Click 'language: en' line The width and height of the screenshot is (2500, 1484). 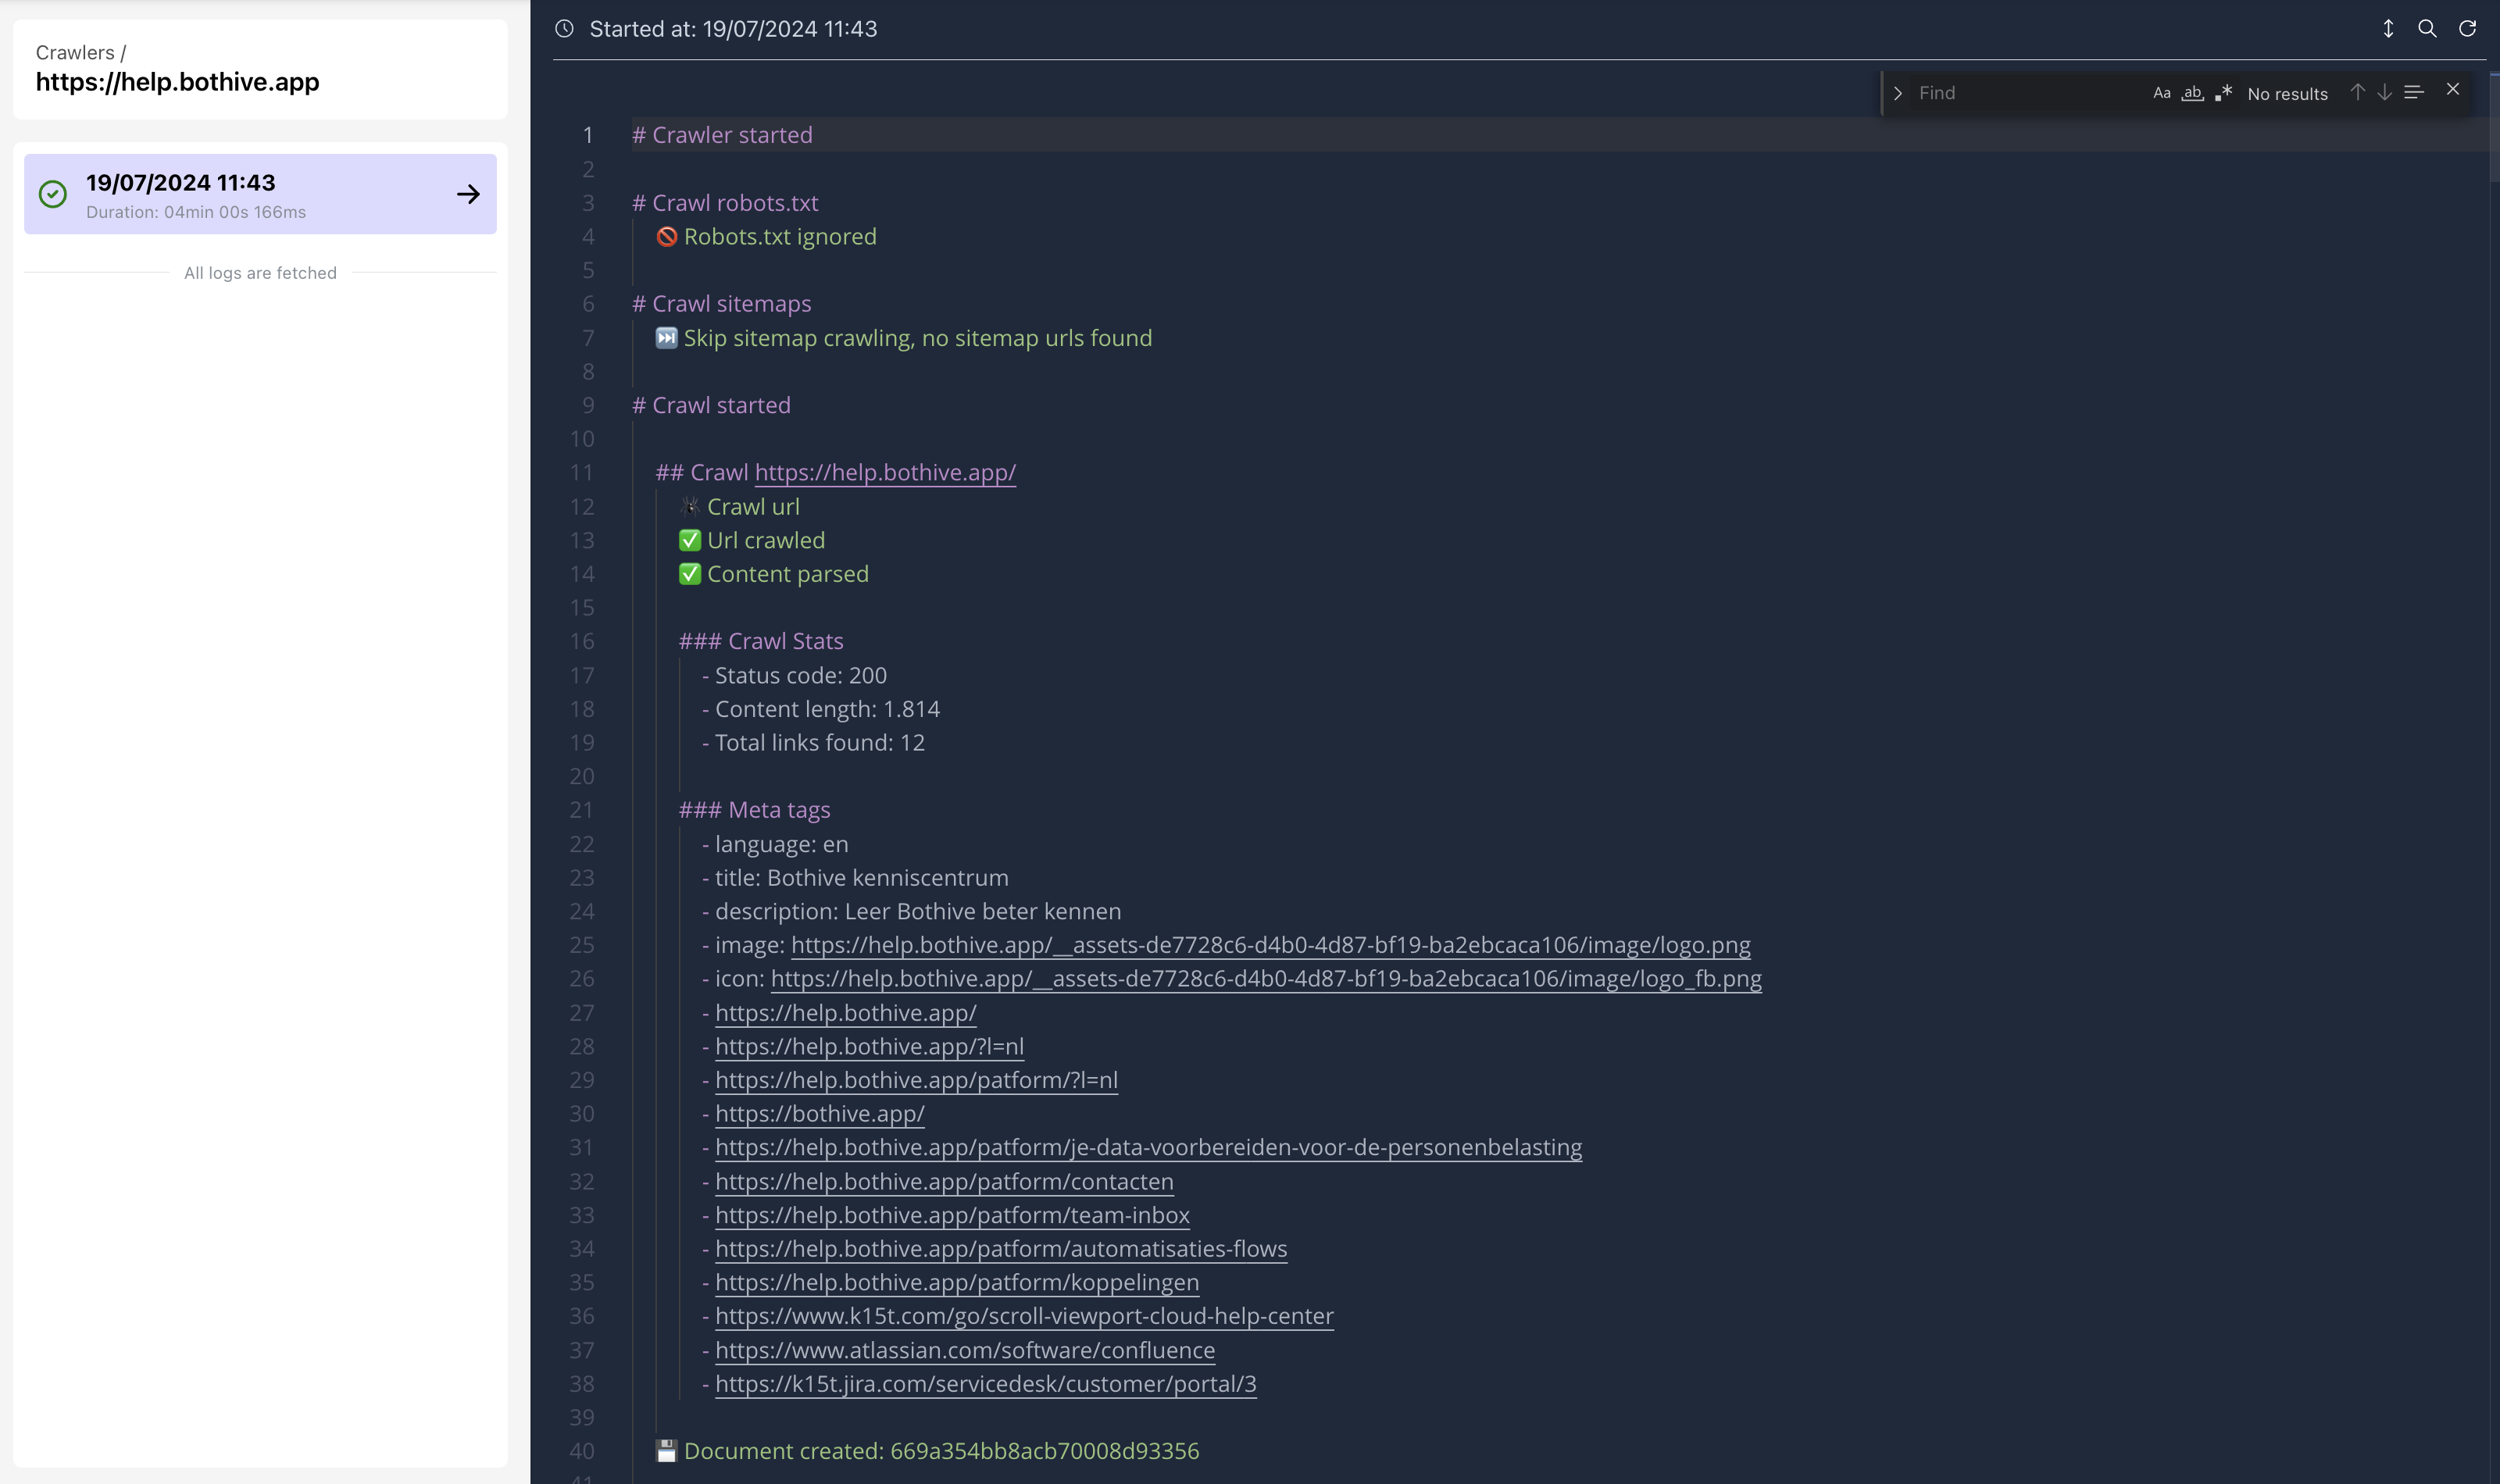tap(775, 844)
